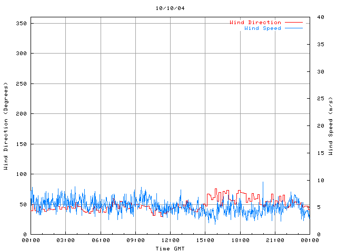Image resolution: width=337 pixels, height=252 pixels.
Task: Click the 25 m/s speed axis label
Action: (x=321, y=98)
